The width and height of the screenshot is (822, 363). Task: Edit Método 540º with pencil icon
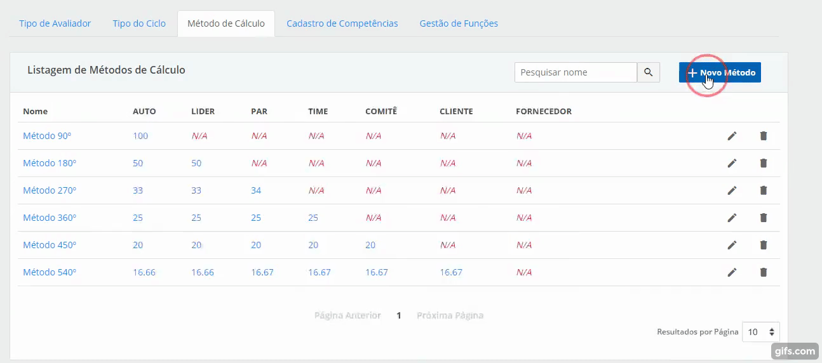732,272
